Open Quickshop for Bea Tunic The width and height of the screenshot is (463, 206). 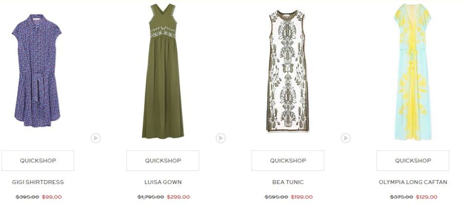coord(288,161)
